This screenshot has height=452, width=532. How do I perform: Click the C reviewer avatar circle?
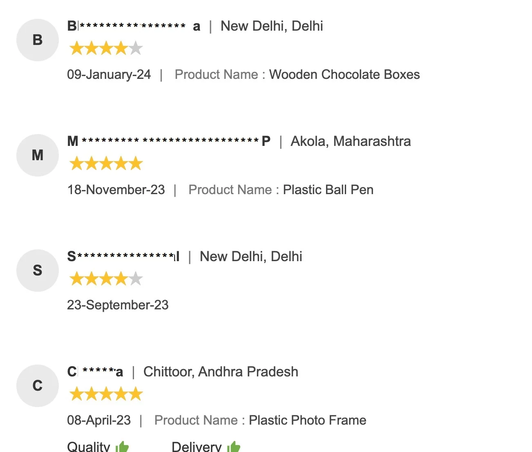pos(38,386)
